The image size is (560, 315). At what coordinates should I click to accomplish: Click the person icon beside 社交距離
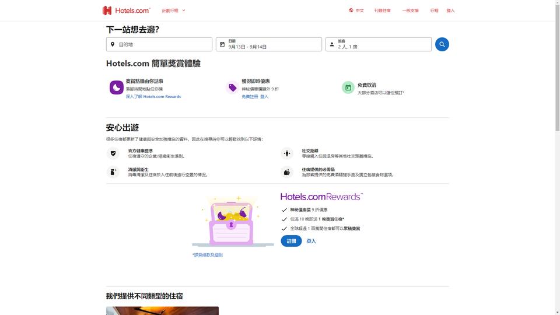pyautogui.click(x=287, y=153)
